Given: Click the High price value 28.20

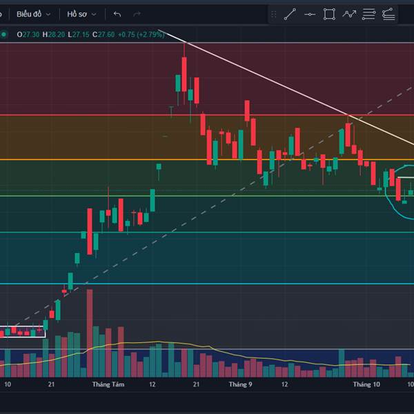Looking at the screenshot, I should pos(57,34).
